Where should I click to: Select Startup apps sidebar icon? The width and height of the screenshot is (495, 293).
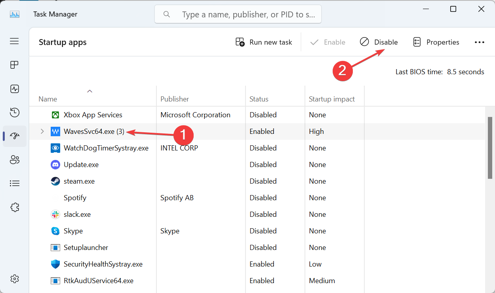[x=15, y=136]
